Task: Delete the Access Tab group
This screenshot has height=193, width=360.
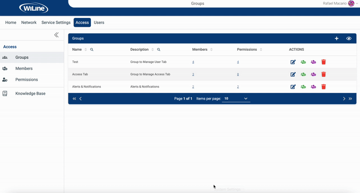Action: pos(324,75)
